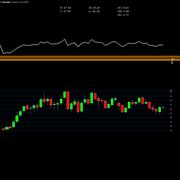Click the 21 price axis label
Viewport: 180px width, 180px height.
(171, 130)
